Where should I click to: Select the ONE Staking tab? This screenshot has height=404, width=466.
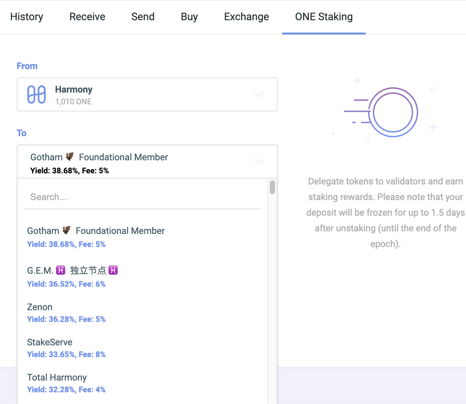(x=324, y=17)
